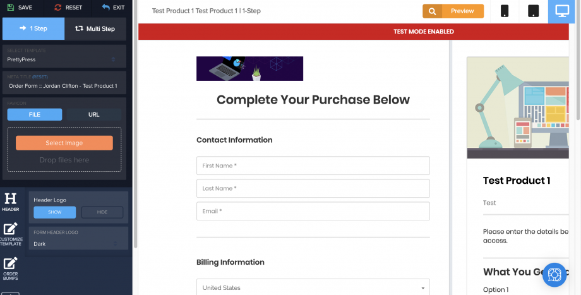Click the Preview button
Viewport: 581px width, 295px height.
point(453,11)
